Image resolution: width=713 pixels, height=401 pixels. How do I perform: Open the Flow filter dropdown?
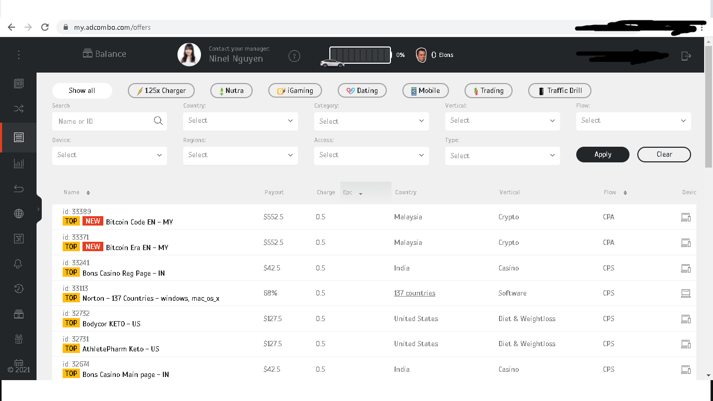click(634, 121)
